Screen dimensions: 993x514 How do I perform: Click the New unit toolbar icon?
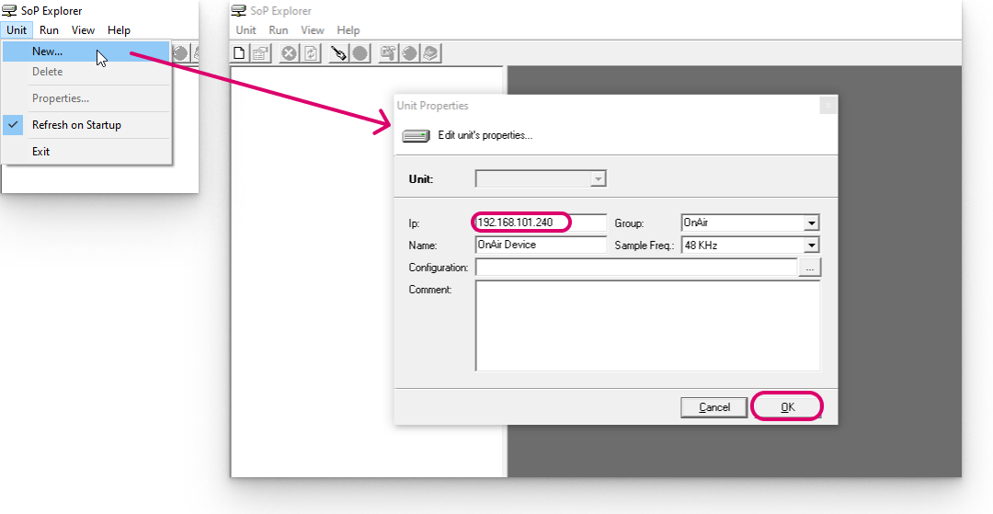(241, 53)
